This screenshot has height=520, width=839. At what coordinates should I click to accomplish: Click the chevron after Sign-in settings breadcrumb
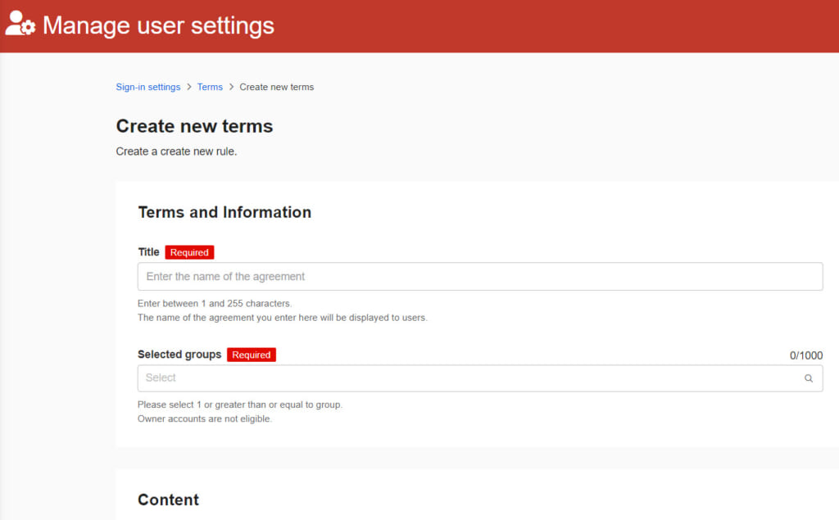pos(187,87)
